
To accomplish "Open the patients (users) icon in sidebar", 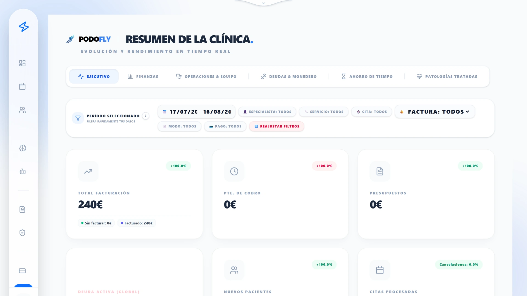I will click(x=22, y=110).
